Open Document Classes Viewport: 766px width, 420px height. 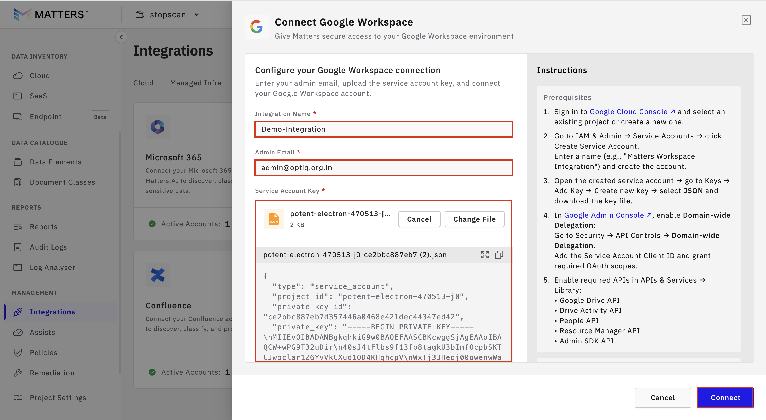pyautogui.click(x=62, y=182)
